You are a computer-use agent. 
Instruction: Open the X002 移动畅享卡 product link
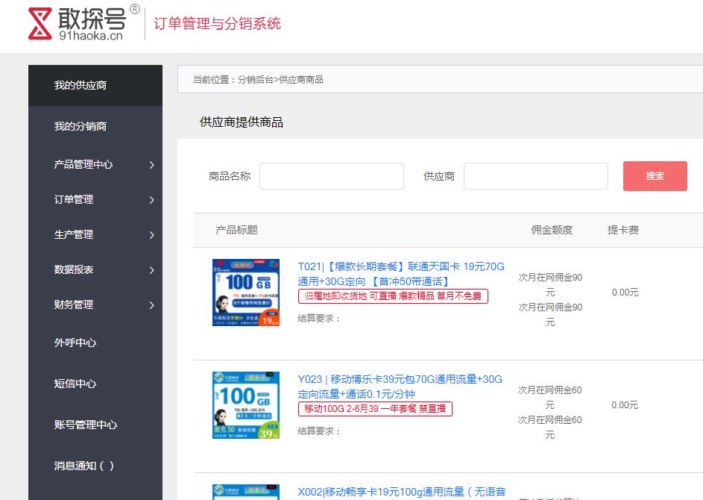click(401, 492)
